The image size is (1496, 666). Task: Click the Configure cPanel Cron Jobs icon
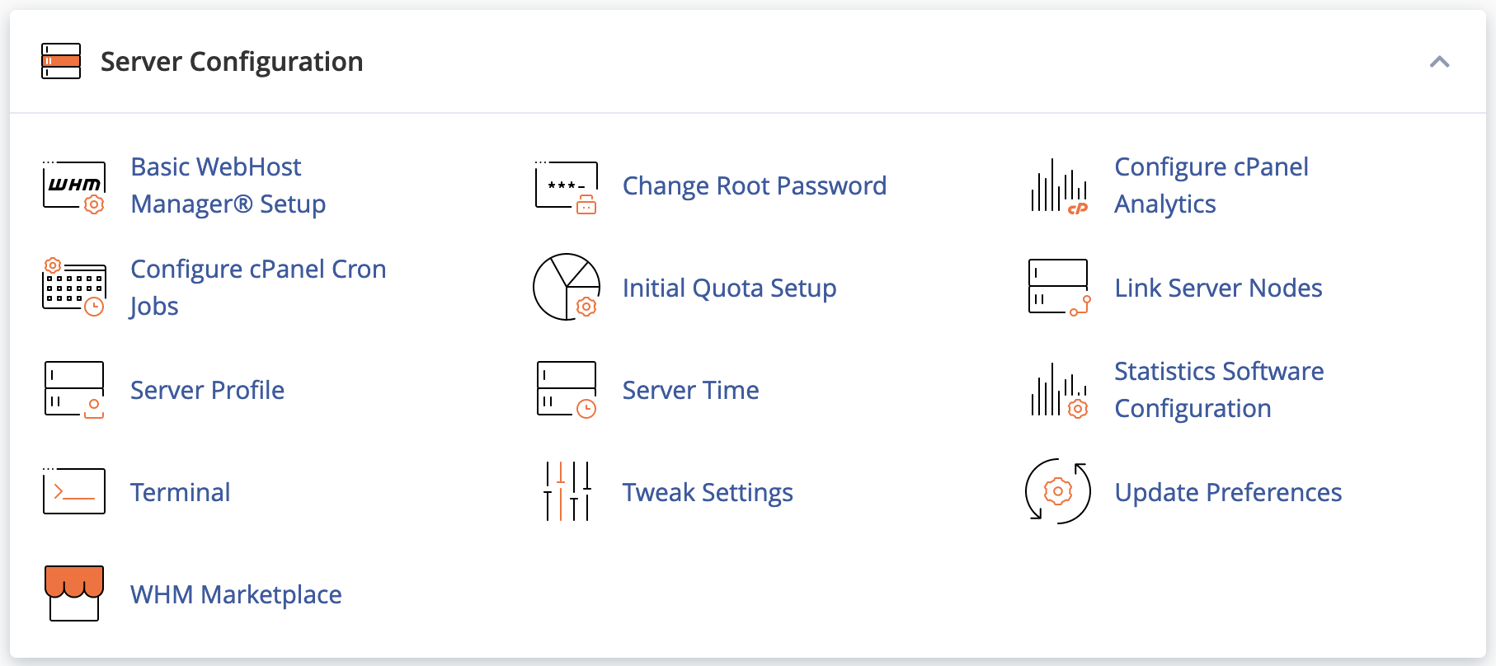point(74,288)
